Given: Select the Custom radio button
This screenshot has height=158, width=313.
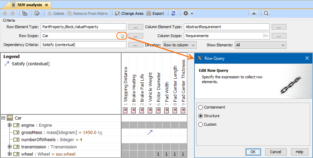Looking at the screenshot, I should point(201,124).
